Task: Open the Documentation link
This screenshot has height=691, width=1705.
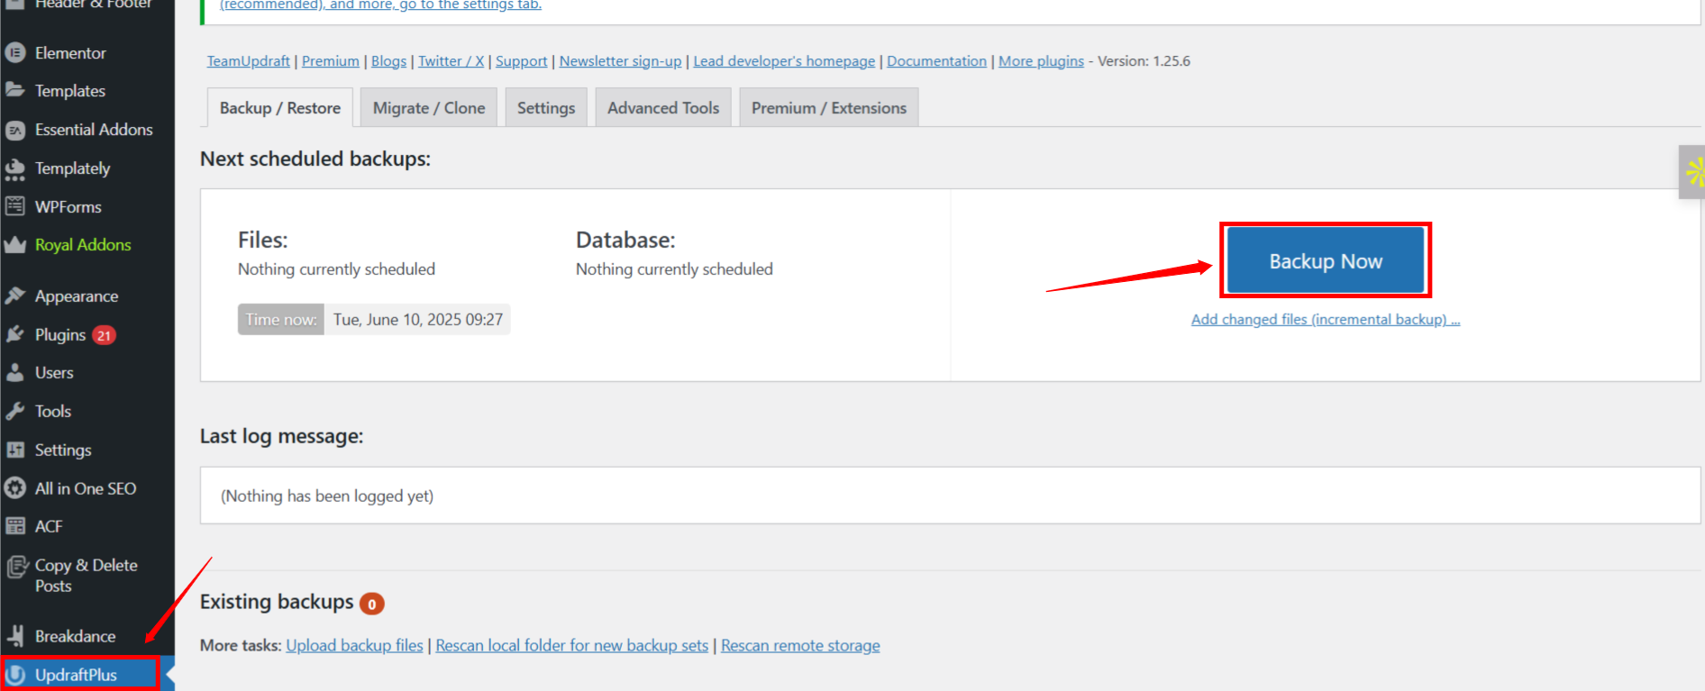Action: pos(936,60)
